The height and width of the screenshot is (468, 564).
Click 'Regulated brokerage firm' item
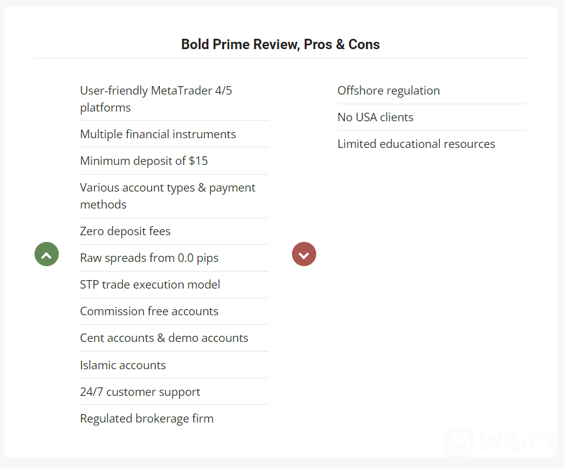147,418
